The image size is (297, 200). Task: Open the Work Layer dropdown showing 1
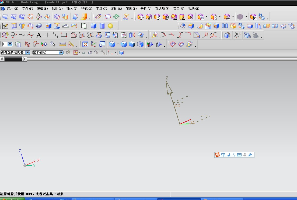7,44
